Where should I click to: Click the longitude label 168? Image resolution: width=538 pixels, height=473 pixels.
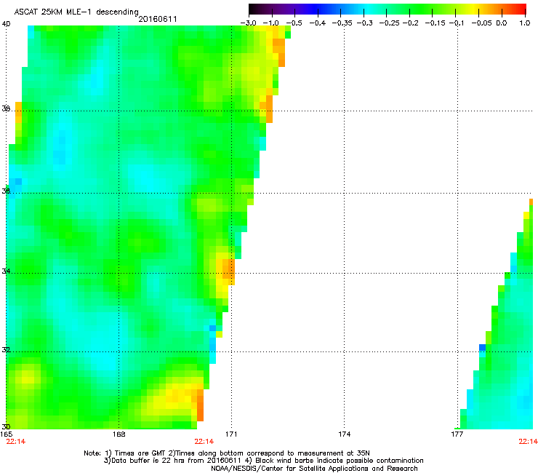pyautogui.click(x=119, y=434)
